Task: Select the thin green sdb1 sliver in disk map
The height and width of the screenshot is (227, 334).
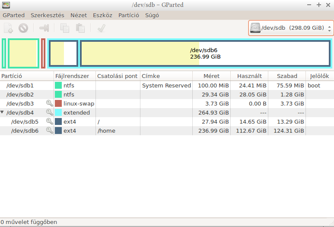Action: (4, 53)
